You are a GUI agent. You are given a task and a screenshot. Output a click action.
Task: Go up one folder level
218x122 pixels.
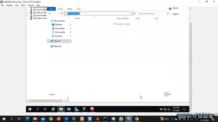click(62, 14)
